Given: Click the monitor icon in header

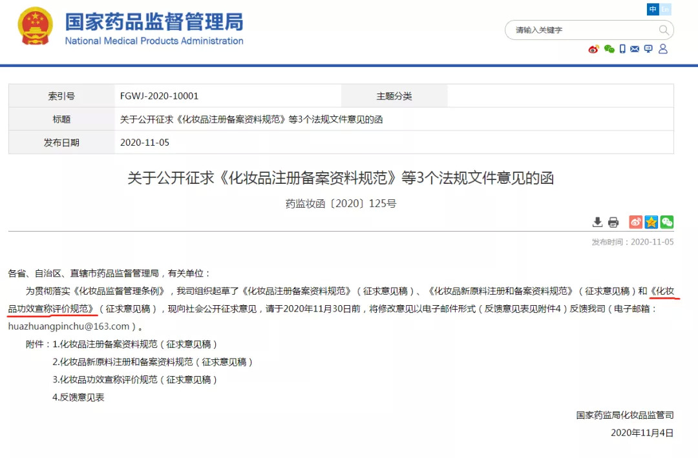Looking at the screenshot, I should pyautogui.click(x=648, y=49).
